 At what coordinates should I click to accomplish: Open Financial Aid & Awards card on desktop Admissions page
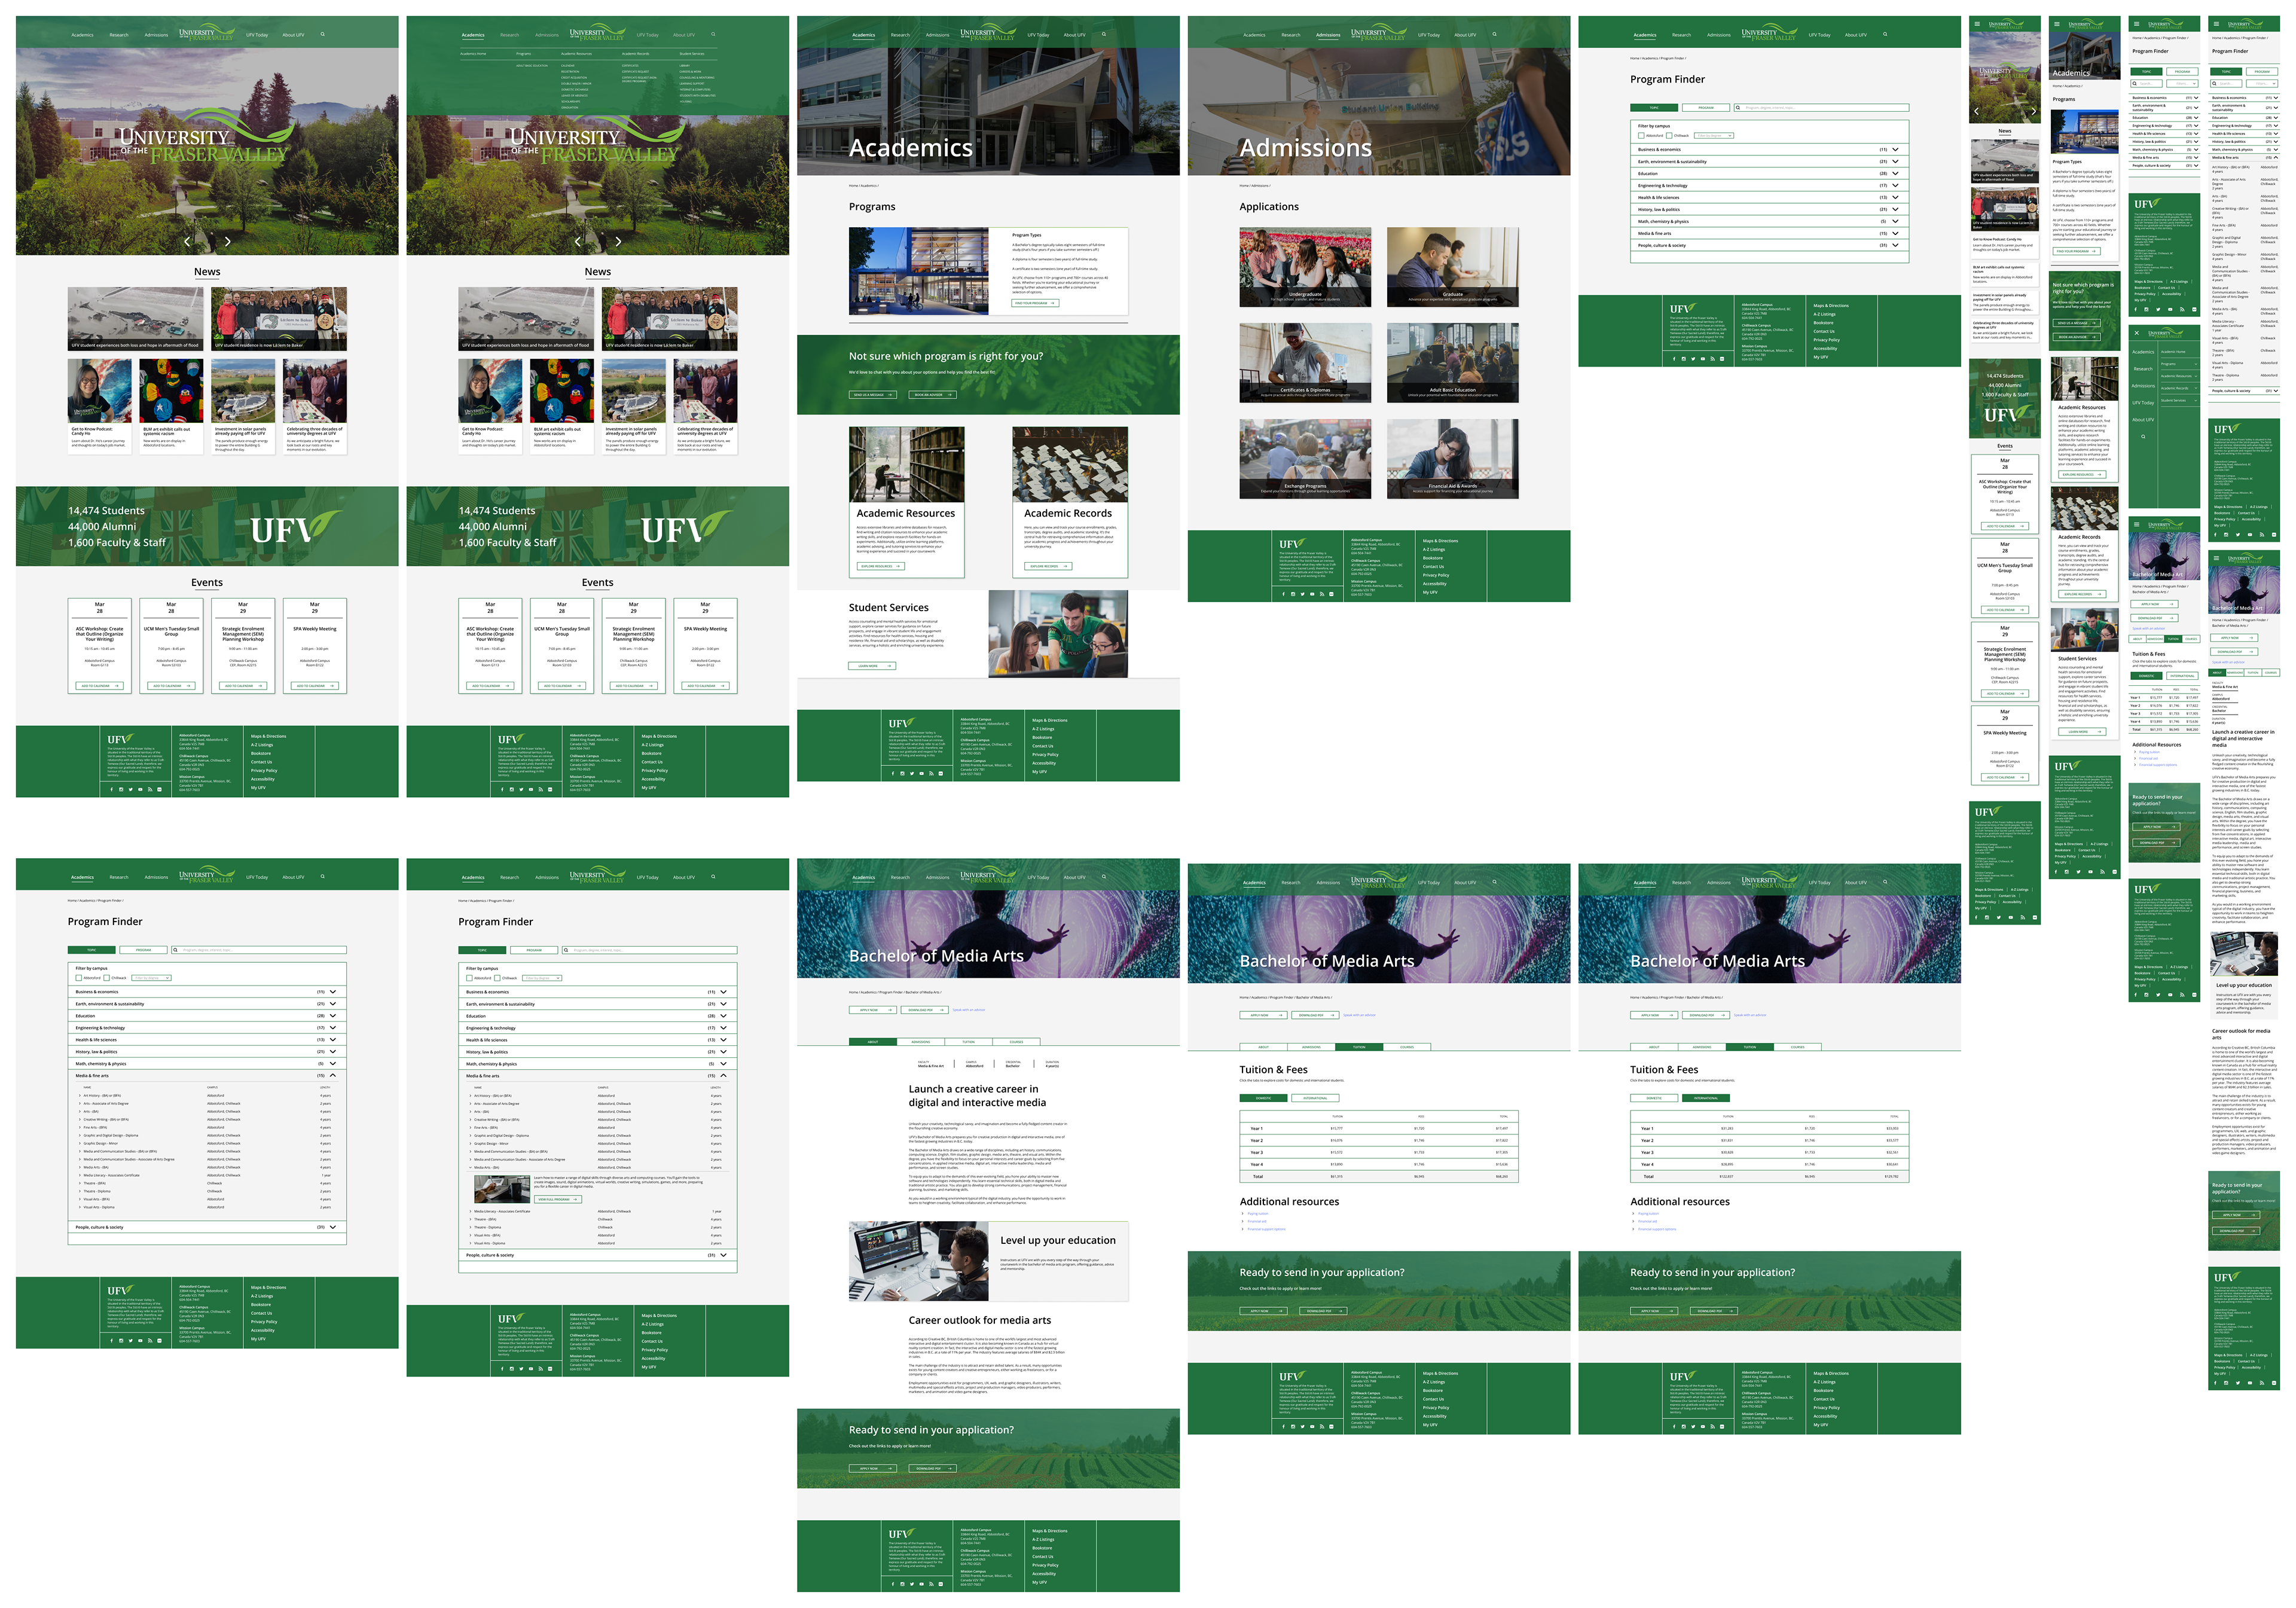(1453, 459)
